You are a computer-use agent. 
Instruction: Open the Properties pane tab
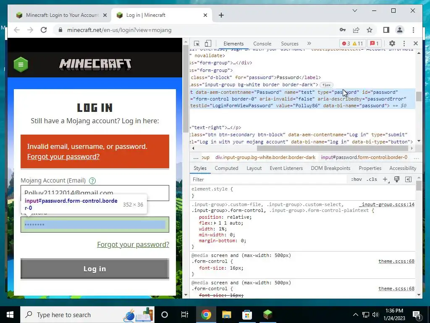(370, 168)
